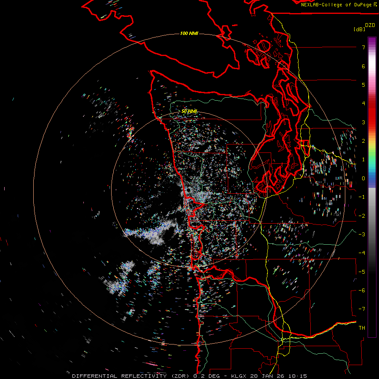Viewport: 379px width, 379px height.
Task: Click the [dB] unit label
Action: pyautogui.click(x=359, y=29)
